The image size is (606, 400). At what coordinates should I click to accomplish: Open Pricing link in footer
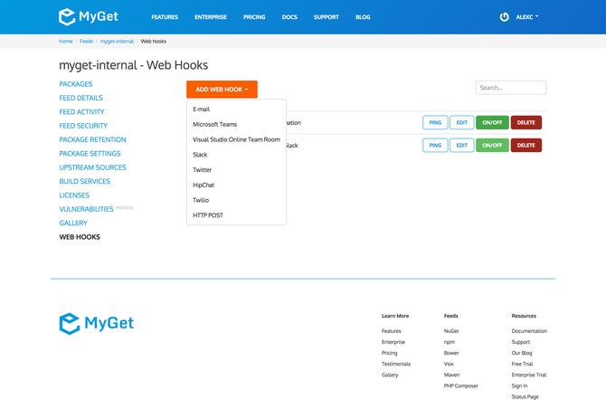pyautogui.click(x=389, y=353)
